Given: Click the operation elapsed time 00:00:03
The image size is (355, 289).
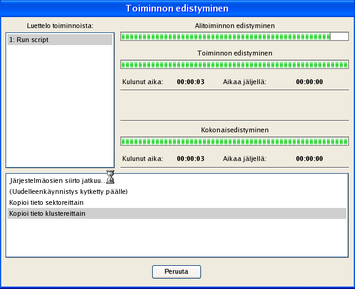Looking at the screenshot, I should click(191, 82).
